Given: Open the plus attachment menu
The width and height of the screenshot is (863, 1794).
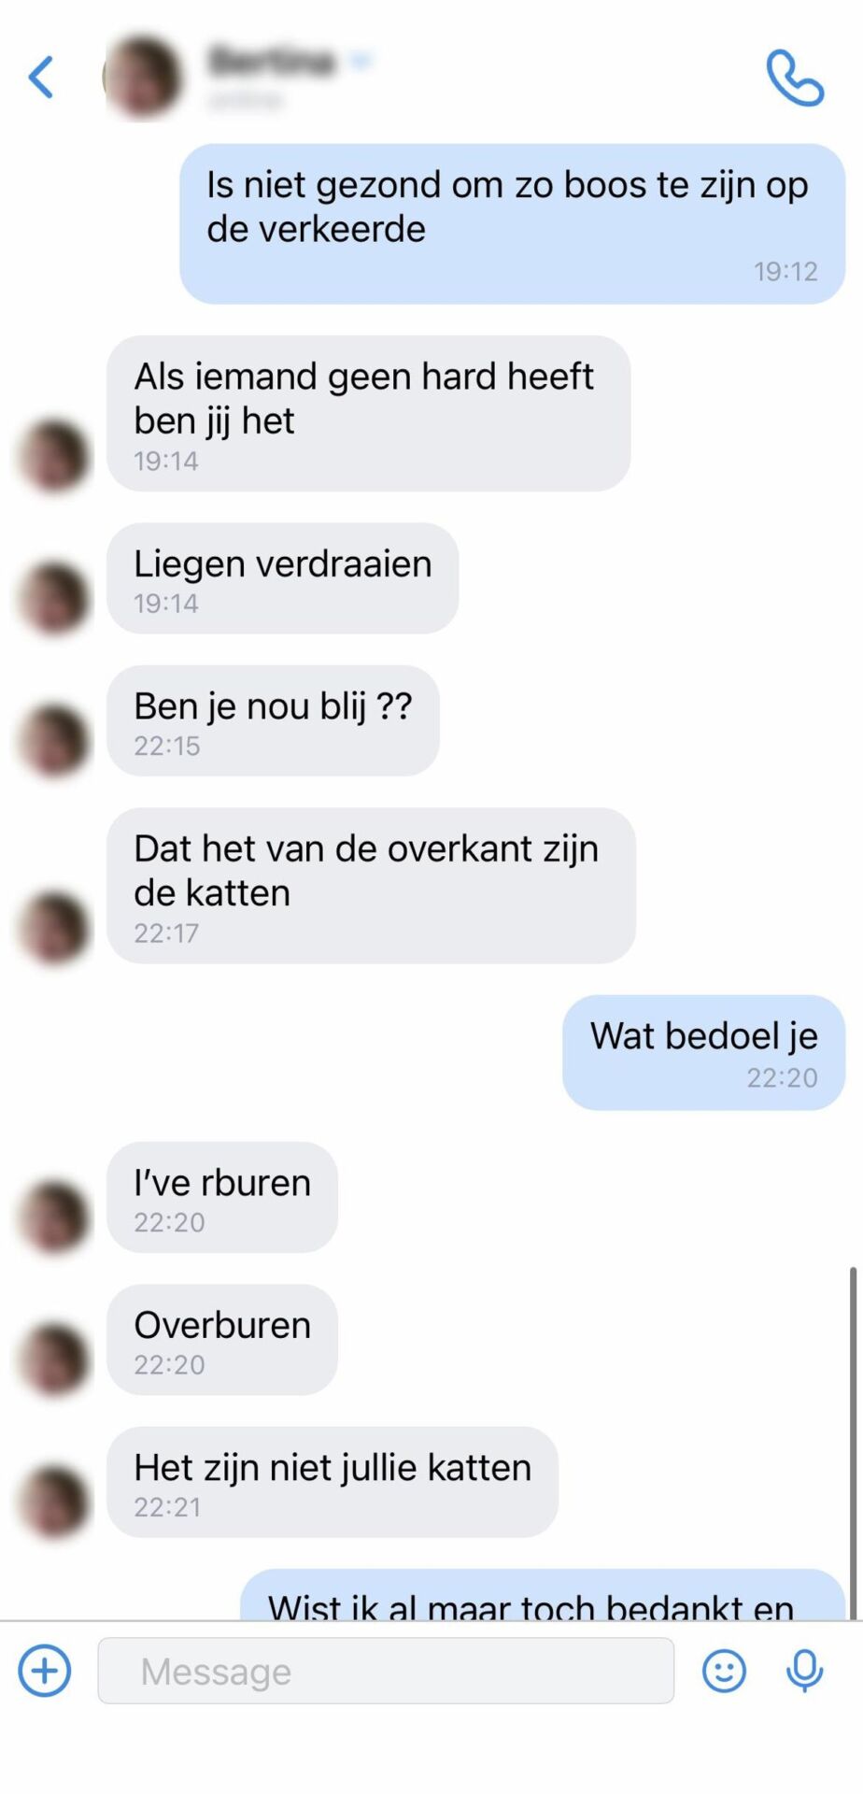Looking at the screenshot, I should [45, 1670].
